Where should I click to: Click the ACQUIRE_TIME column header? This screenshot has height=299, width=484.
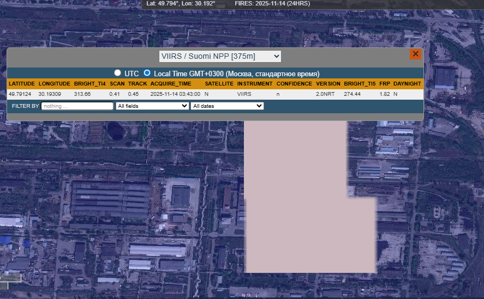tap(171, 84)
